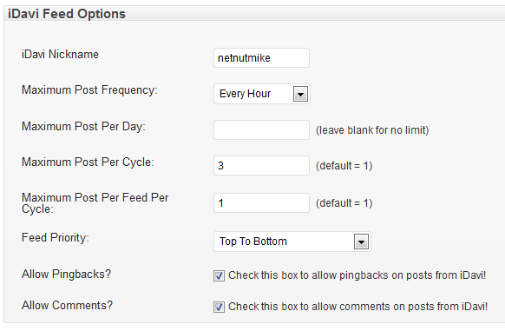The height and width of the screenshot is (331, 505).
Task: Click the Allow Comments? label text
Action: coord(68,305)
